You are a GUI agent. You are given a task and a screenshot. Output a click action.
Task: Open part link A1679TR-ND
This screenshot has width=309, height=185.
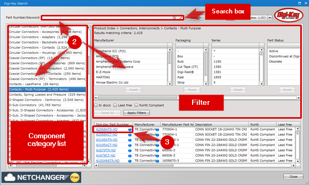[106, 151]
